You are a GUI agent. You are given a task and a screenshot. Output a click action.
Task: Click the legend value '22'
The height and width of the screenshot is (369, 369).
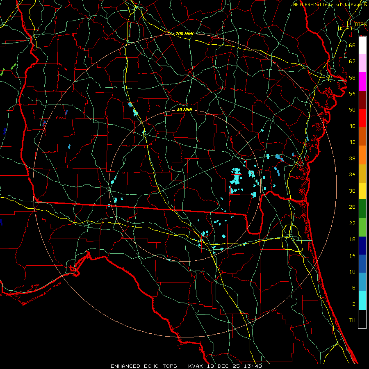(x=352, y=223)
